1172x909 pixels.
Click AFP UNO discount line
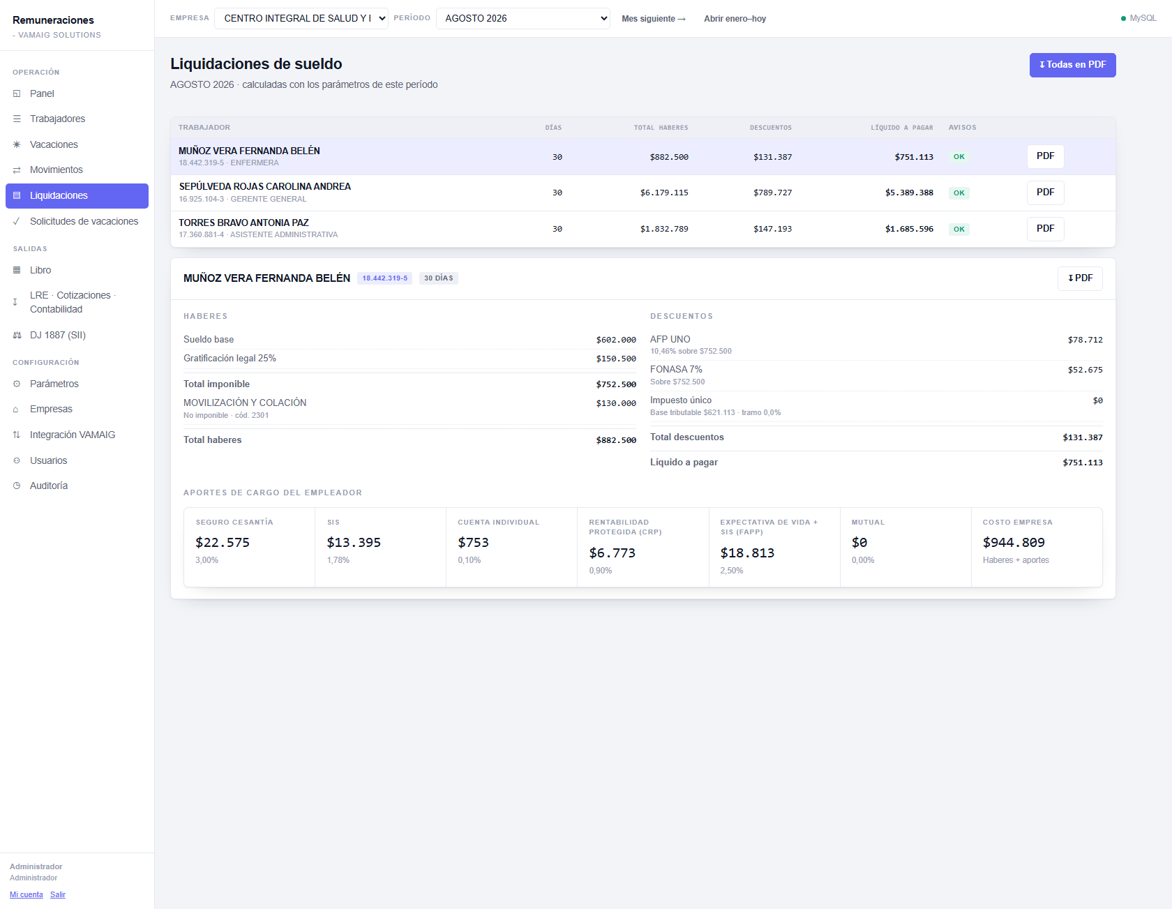coord(876,345)
